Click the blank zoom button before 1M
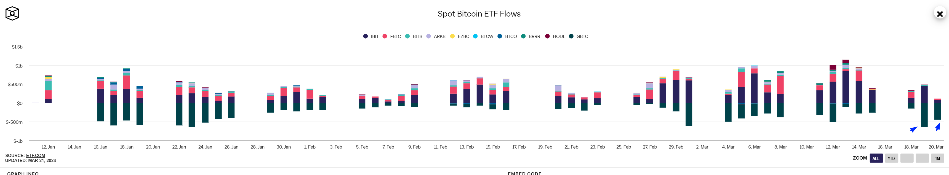The width and height of the screenshot is (949, 175). pos(922,158)
